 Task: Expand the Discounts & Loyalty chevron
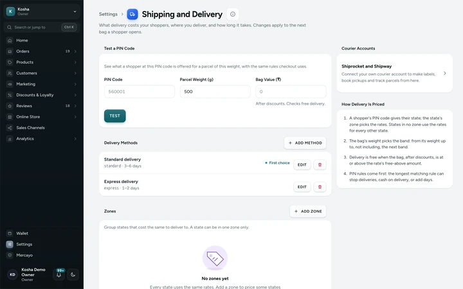point(75,95)
